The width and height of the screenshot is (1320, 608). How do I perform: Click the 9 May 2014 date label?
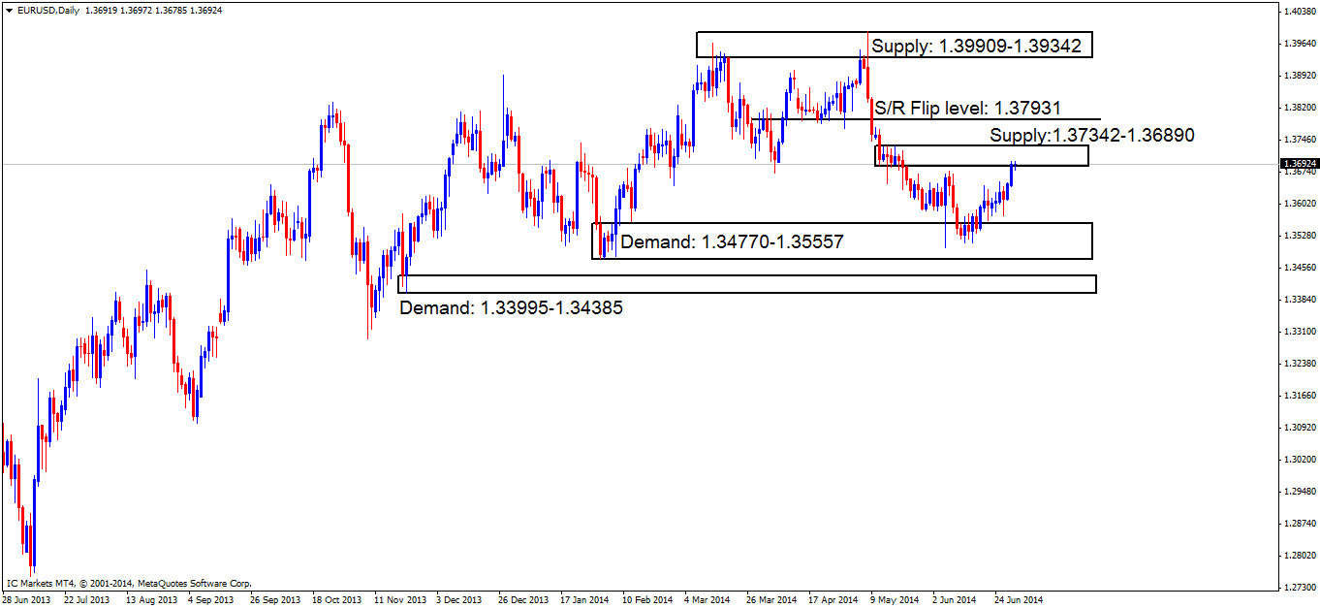click(894, 600)
